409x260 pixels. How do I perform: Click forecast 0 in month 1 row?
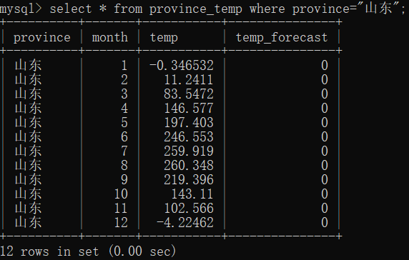coord(325,66)
